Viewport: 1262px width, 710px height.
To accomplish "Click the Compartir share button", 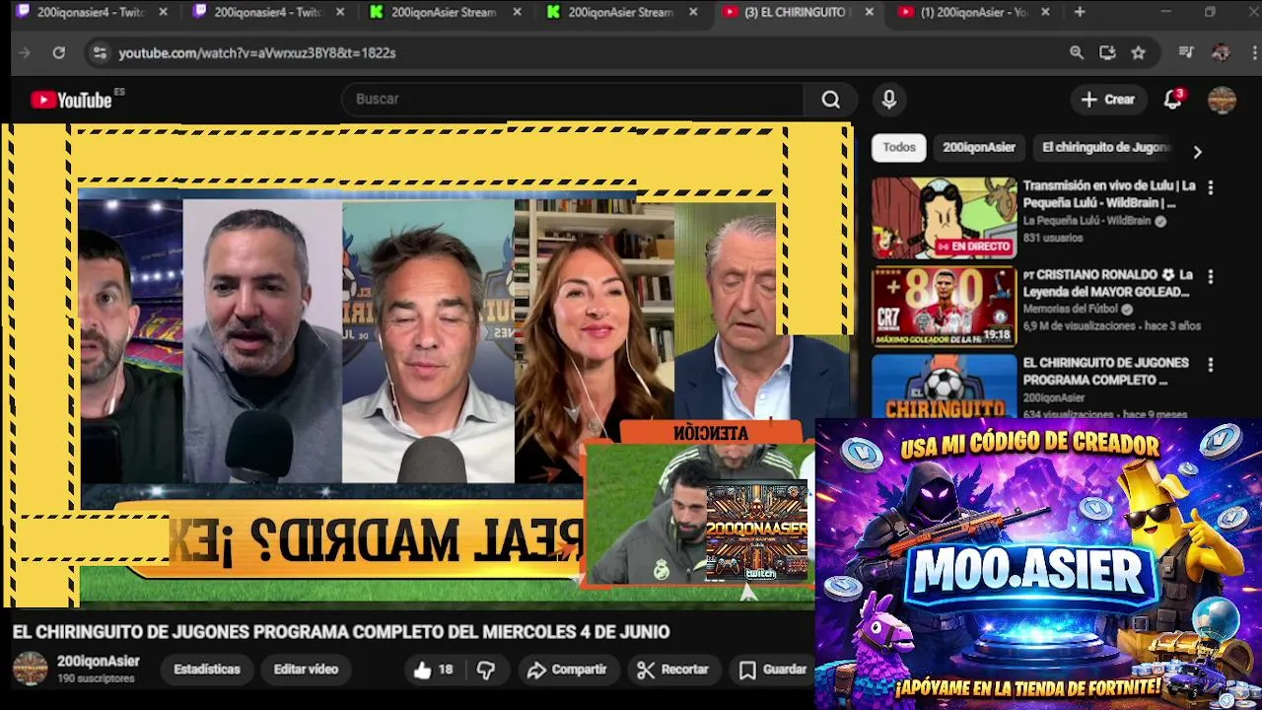I will 567,670.
